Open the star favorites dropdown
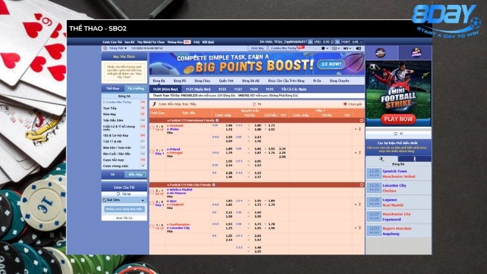 (x=324, y=49)
